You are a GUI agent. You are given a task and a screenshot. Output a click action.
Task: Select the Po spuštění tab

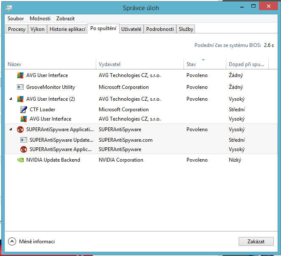[x=103, y=28]
